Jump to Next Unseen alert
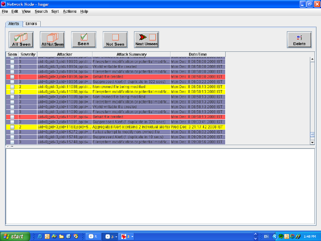321x241 pixels. click(146, 39)
